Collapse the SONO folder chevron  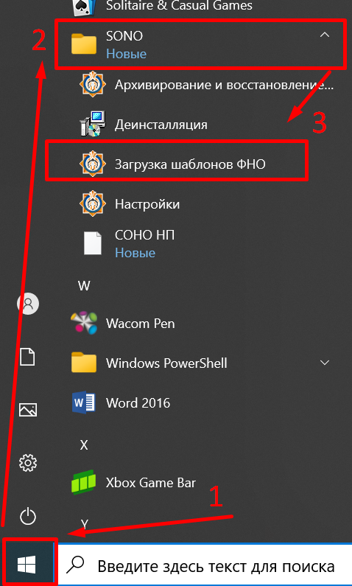(x=325, y=35)
